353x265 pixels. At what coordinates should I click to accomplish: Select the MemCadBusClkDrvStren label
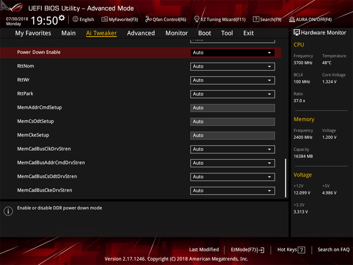click(44, 149)
